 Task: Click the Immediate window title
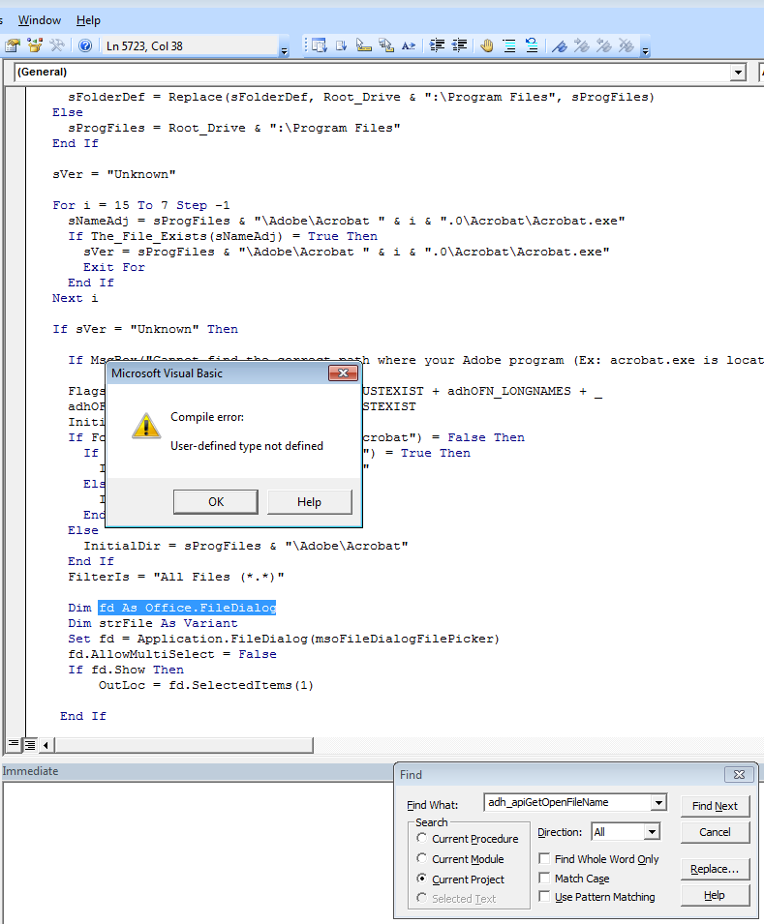coord(31,771)
